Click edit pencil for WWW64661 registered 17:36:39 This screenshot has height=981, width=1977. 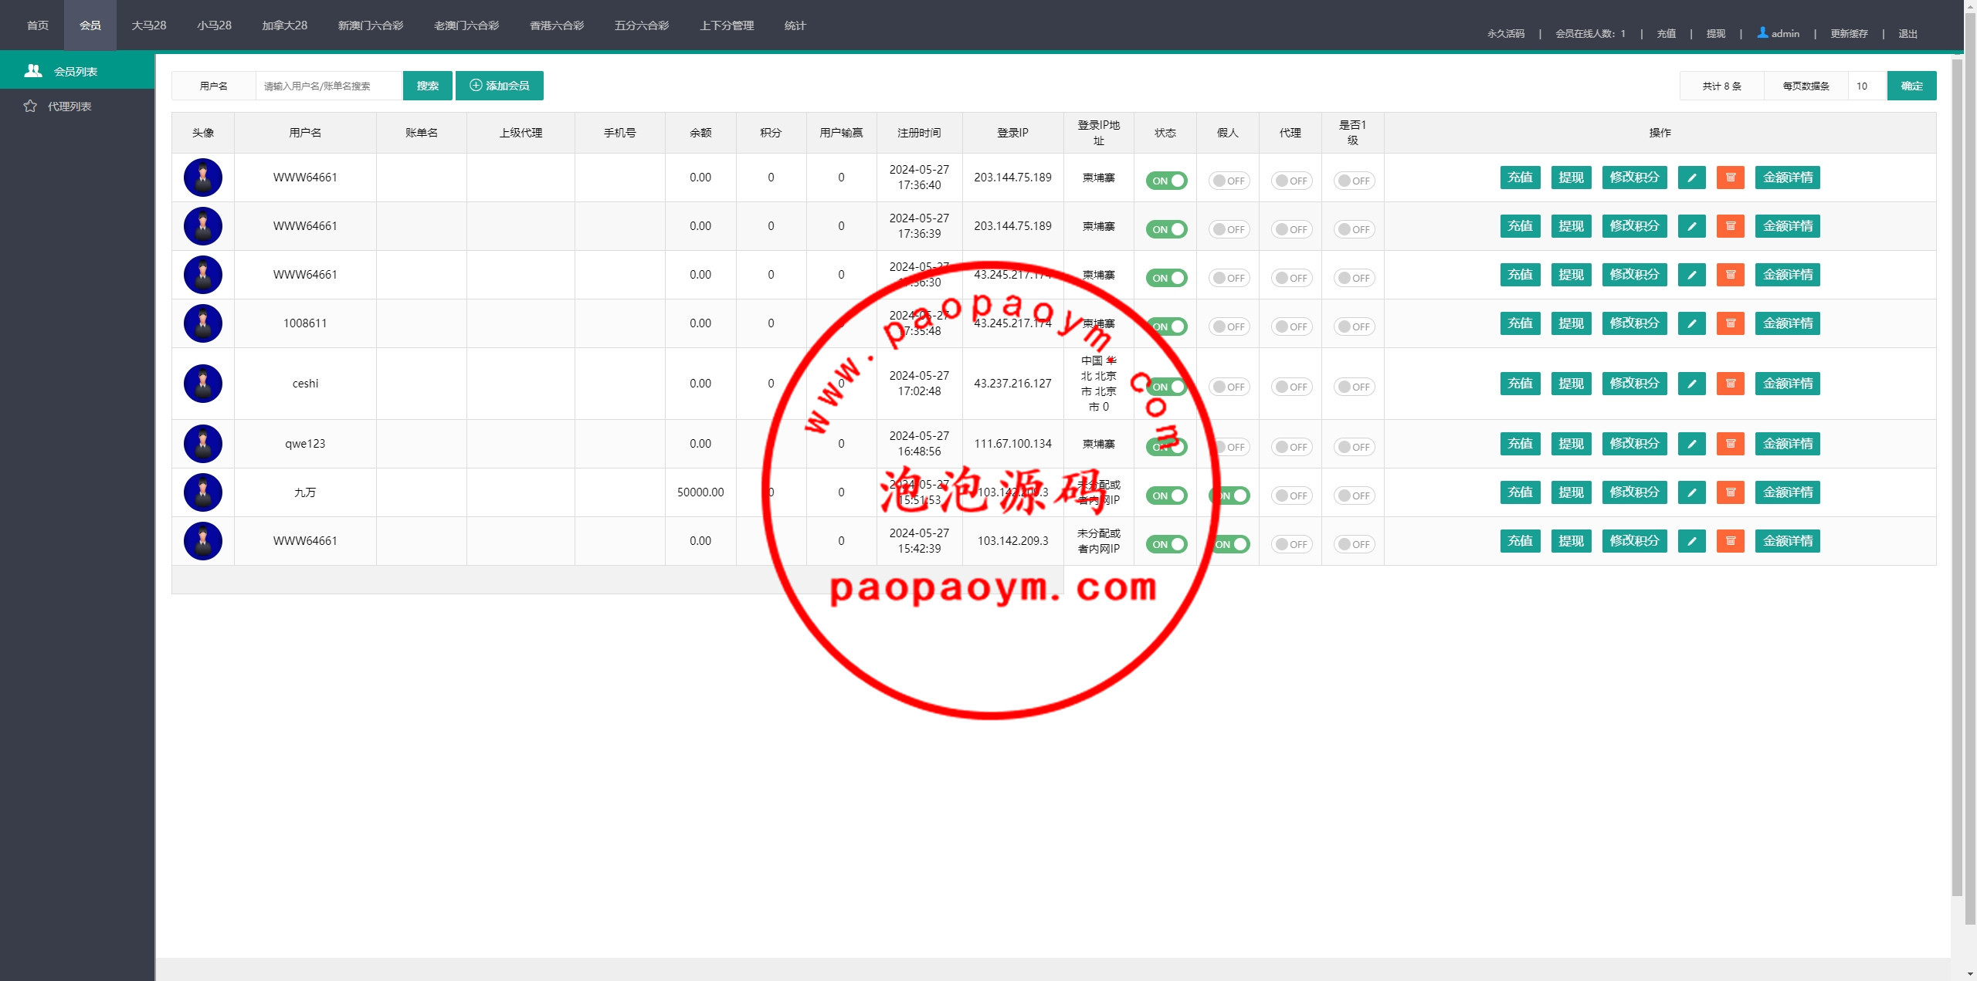click(1691, 226)
